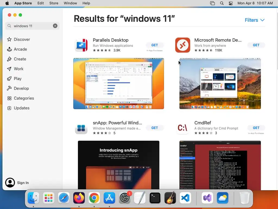View Introducing snApp preview image

(119, 165)
